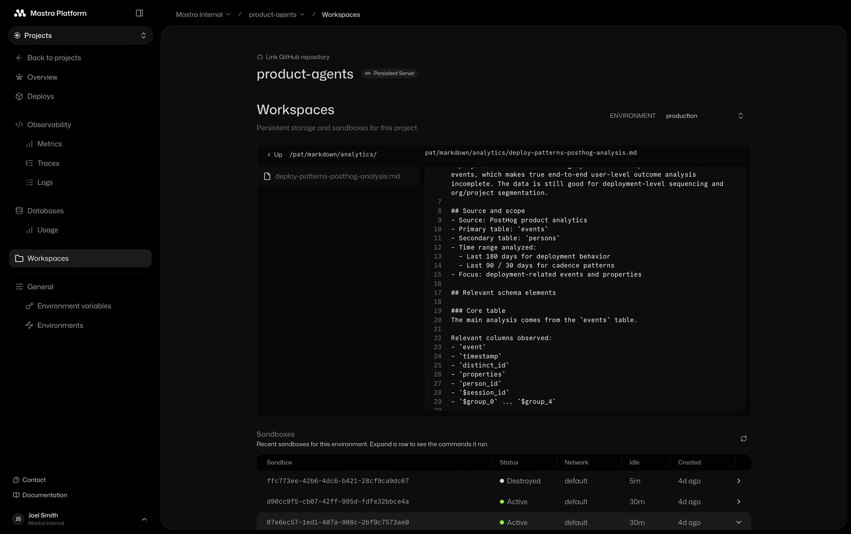This screenshot has height=534, width=851.
Task: Collapse sandbox row 07e6ec57 chevron
Action: coord(738,522)
